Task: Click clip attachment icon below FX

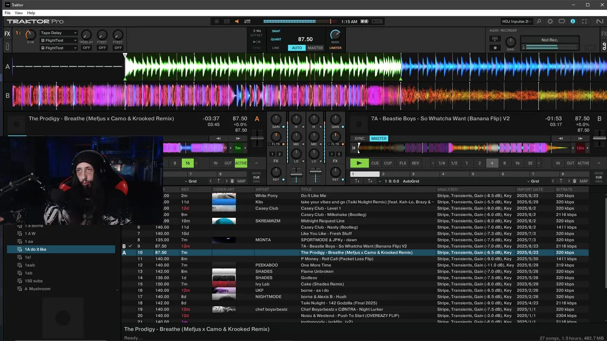Action: coord(7,47)
